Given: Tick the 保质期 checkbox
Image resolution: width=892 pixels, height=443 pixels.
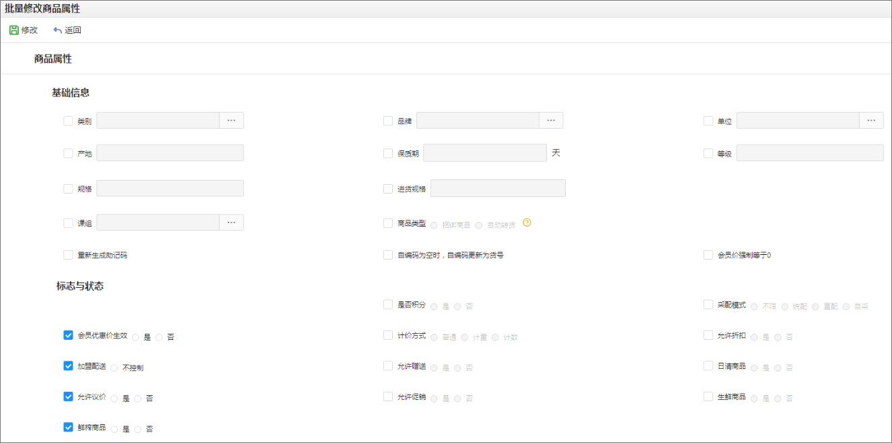Looking at the screenshot, I should click(x=388, y=153).
